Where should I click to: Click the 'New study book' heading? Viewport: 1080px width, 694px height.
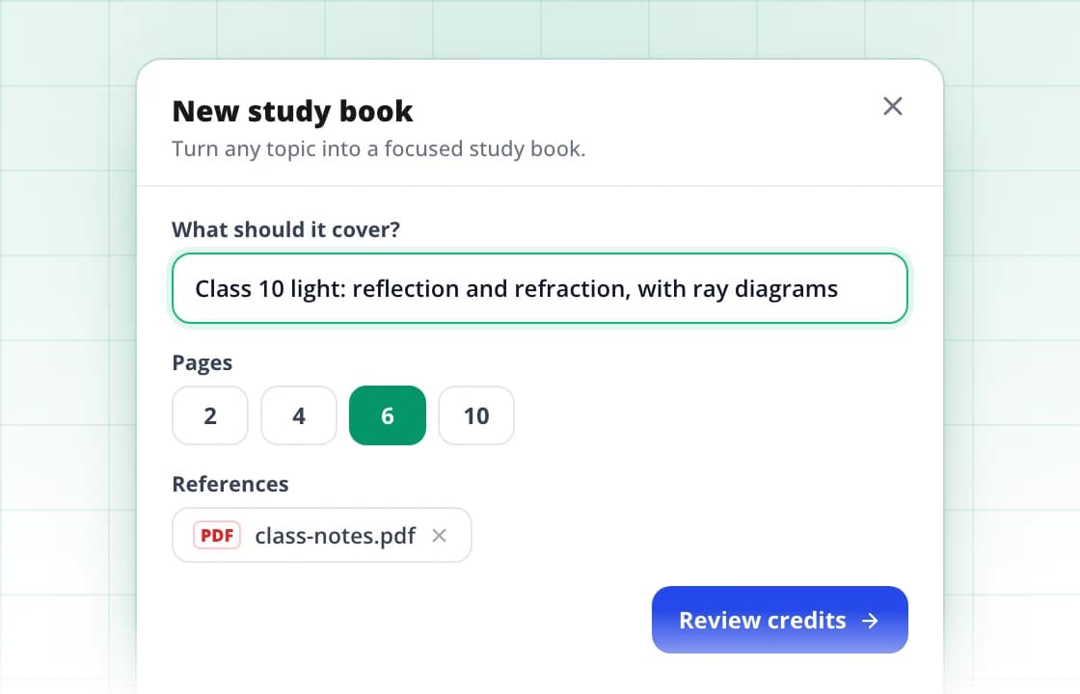pos(293,111)
